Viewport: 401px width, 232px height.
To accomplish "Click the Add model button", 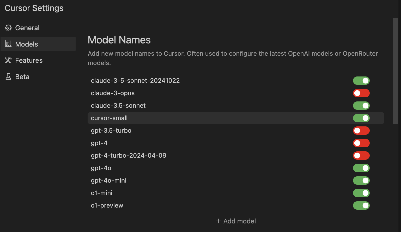I will click(236, 221).
